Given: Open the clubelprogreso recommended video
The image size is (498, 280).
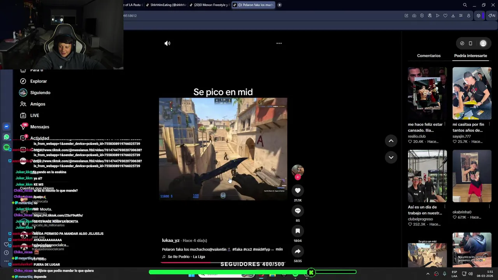Looking at the screenshot, I should 427,176.
